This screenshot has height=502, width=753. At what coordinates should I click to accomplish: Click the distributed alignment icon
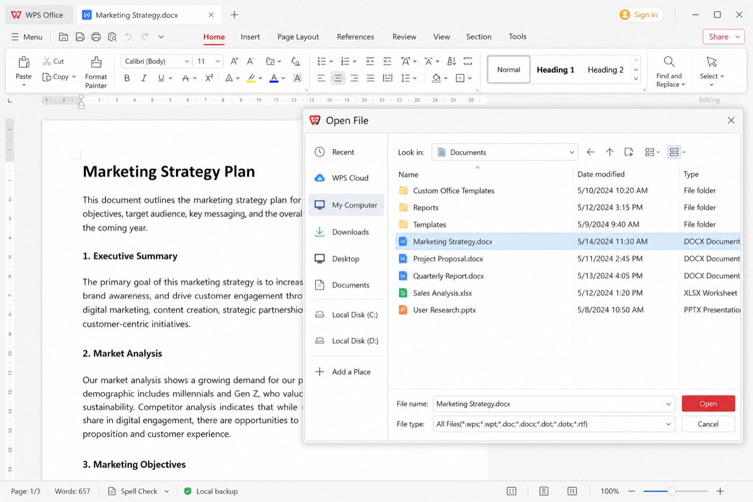[387, 78]
